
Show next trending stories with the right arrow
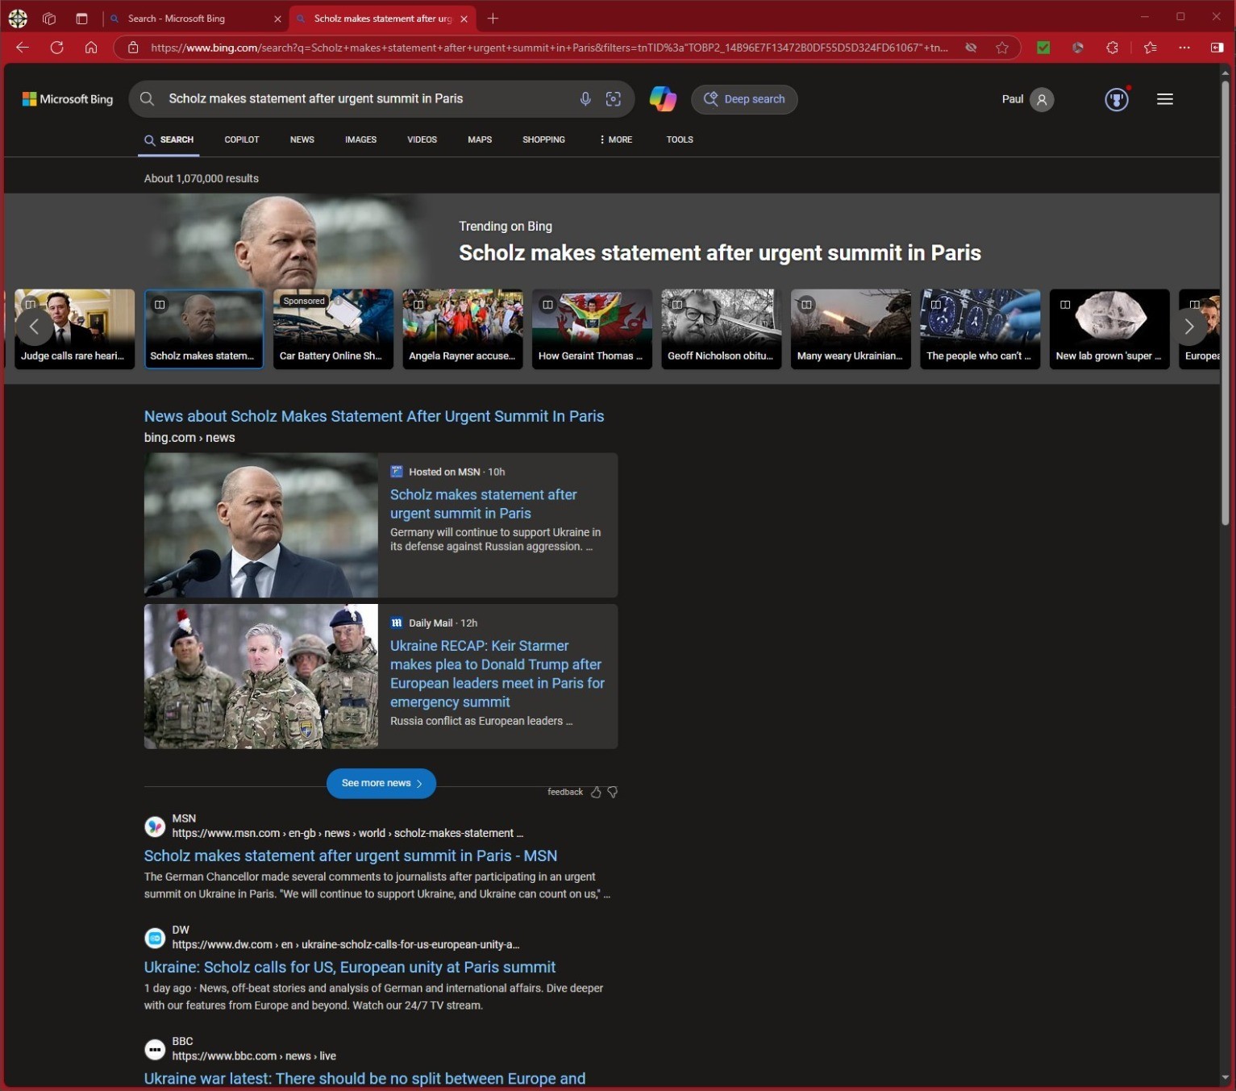[x=1188, y=327]
